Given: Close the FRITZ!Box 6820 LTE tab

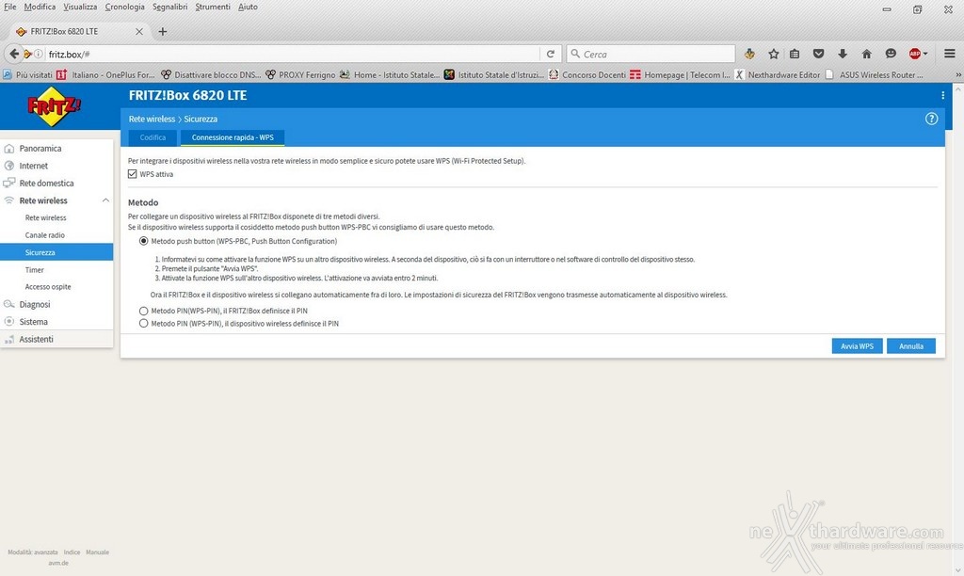Looking at the screenshot, I should point(139,31).
